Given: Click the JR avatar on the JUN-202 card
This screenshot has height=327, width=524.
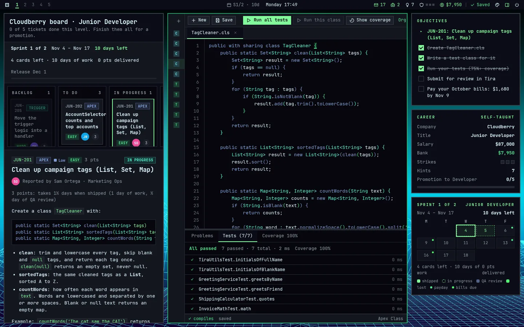Looking at the screenshot, I should tap(85, 137).
